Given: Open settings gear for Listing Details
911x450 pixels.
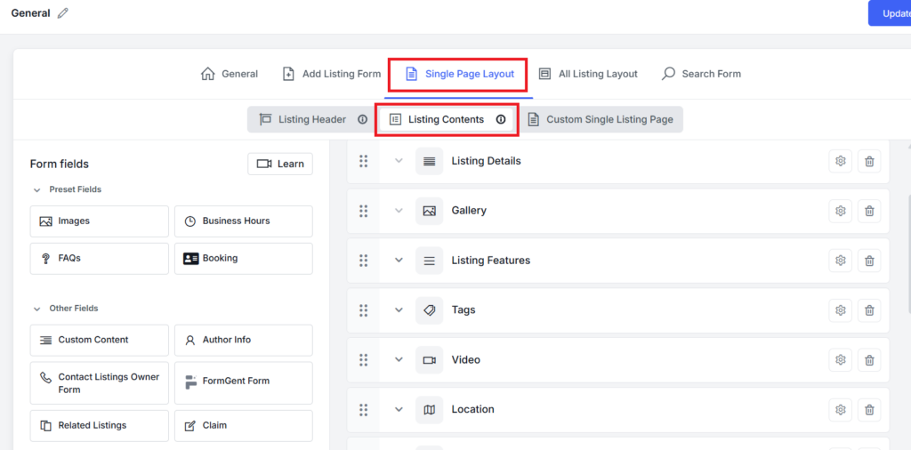Looking at the screenshot, I should [840, 161].
